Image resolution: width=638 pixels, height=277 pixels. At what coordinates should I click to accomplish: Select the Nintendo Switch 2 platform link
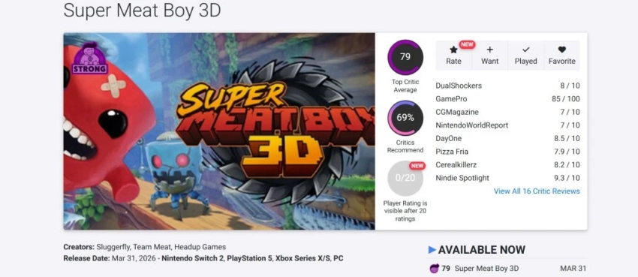click(192, 258)
